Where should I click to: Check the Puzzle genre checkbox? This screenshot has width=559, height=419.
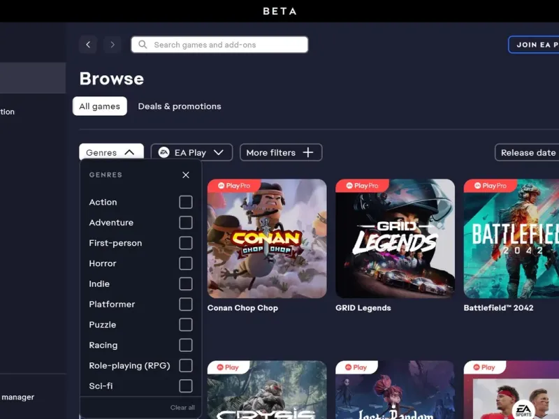point(186,325)
